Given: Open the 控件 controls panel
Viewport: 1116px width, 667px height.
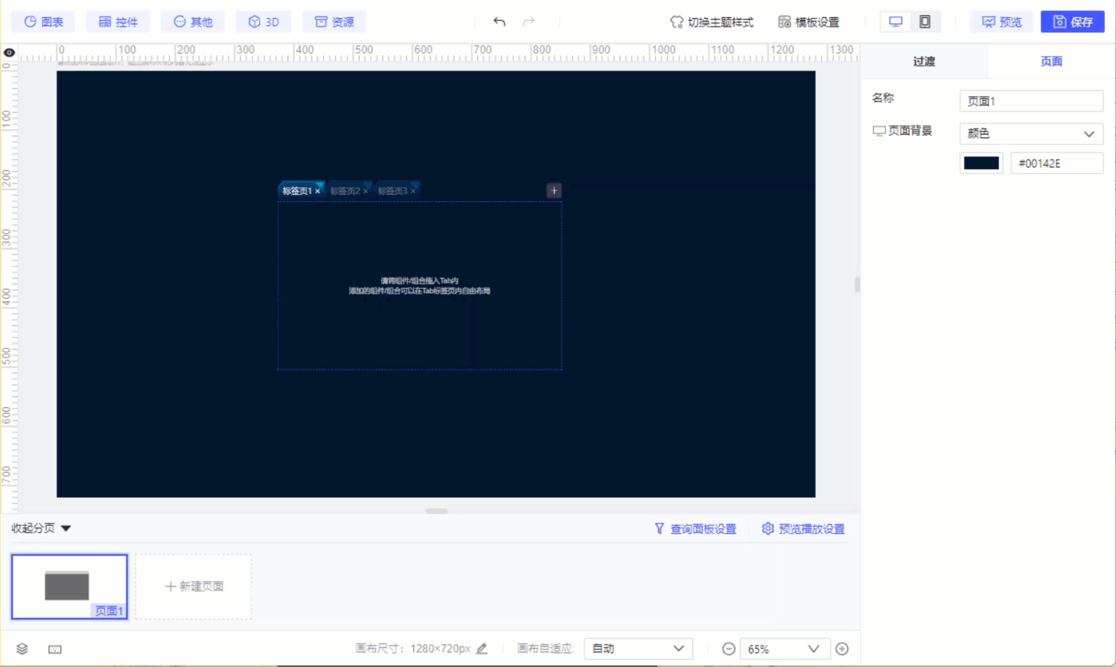Looking at the screenshot, I should [118, 21].
